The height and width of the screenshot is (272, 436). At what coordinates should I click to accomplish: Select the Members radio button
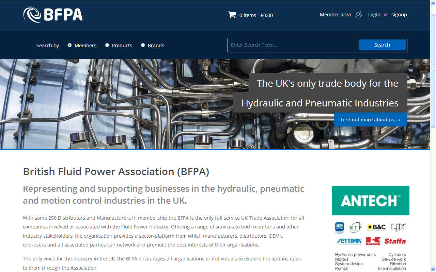[69, 45]
